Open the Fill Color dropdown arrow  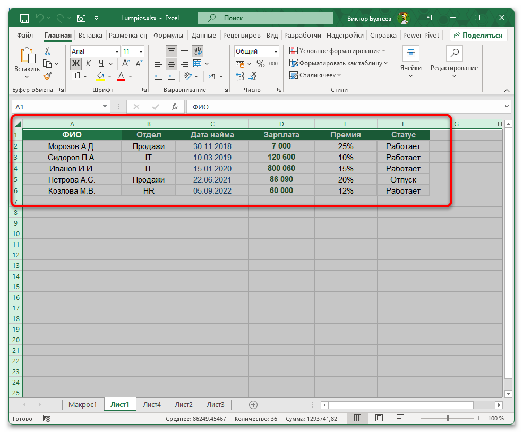click(x=109, y=77)
